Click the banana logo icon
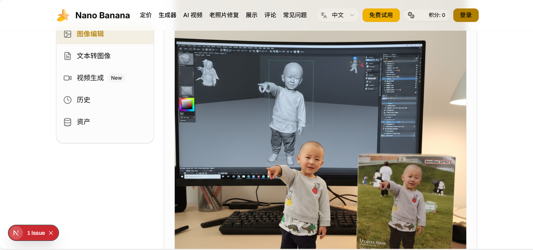This screenshot has width=533, height=250. click(x=63, y=15)
